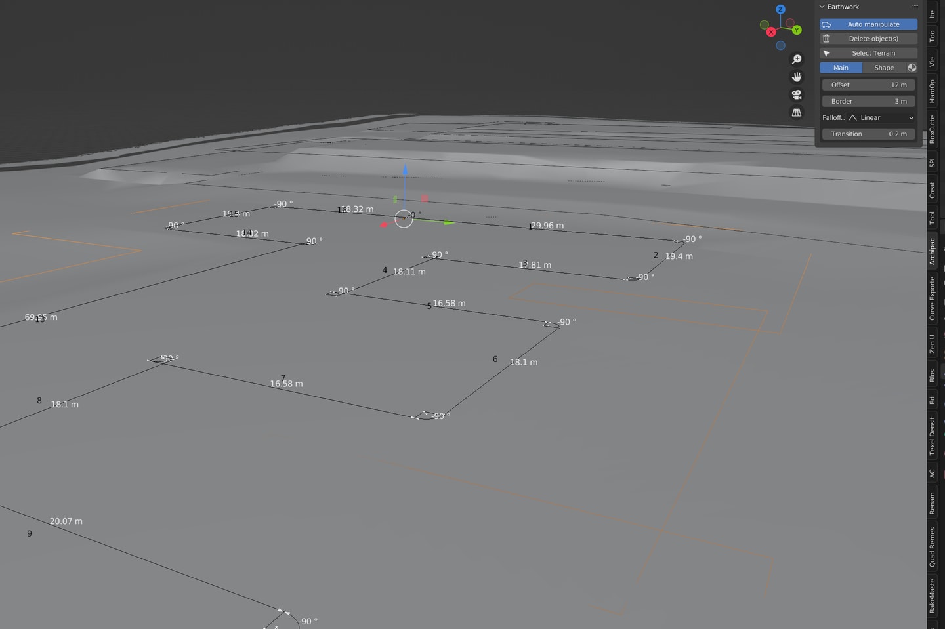Click the red X move arrow in viewport
The image size is (945, 629).
pos(385,225)
